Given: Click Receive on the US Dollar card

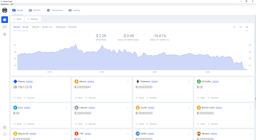Looking at the screenshot, I should click(x=213, y=98).
